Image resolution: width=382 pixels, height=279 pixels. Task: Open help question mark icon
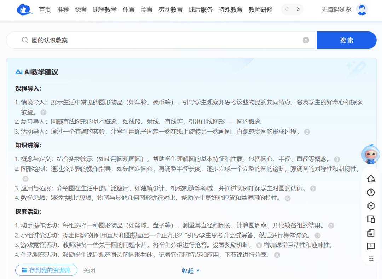coord(371,192)
